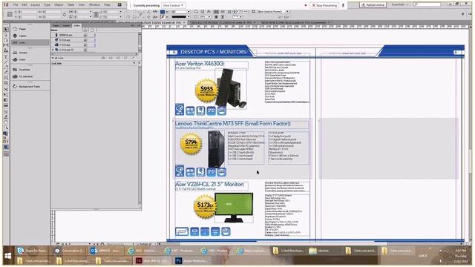This screenshot has height=267, width=475.
Task: Click the reference point locator icon
Action: (10, 14)
